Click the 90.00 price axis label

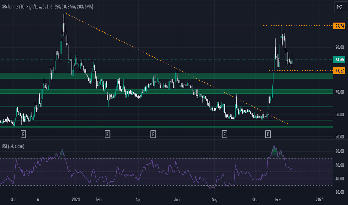339,47
